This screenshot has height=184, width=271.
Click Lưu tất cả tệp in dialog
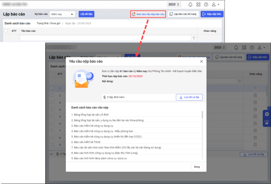pos(189,97)
